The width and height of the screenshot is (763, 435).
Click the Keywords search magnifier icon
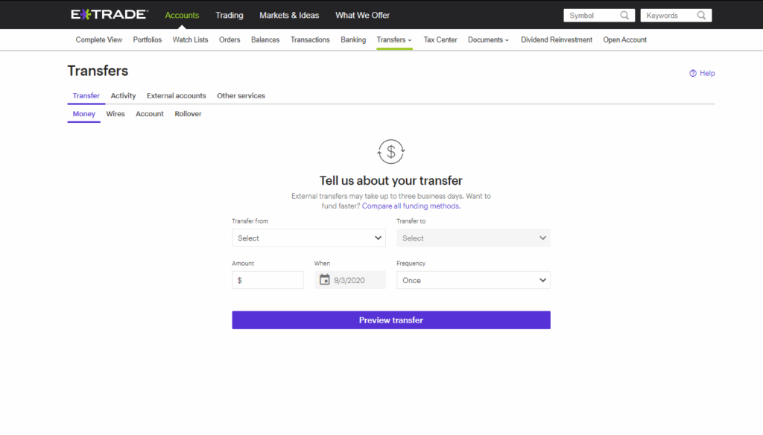pyautogui.click(x=701, y=16)
